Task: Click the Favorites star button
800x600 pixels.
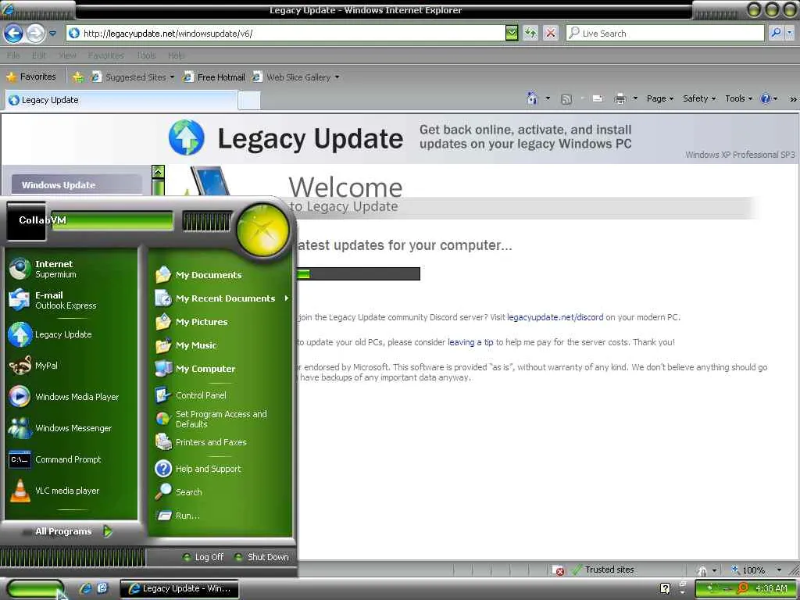Action: point(31,77)
